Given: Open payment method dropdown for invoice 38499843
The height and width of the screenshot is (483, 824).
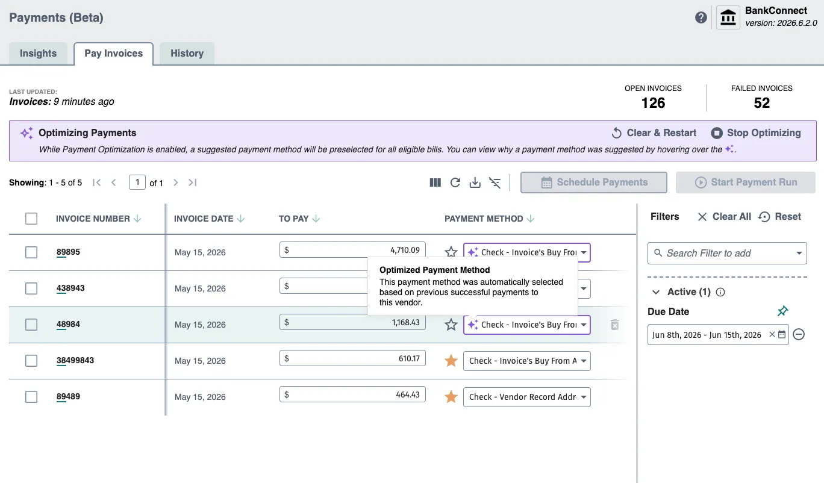Looking at the screenshot, I should click(x=527, y=361).
